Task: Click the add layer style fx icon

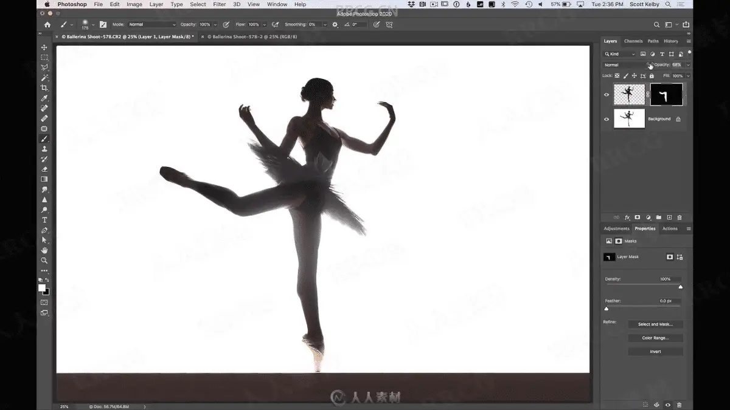Action: tap(627, 217)
